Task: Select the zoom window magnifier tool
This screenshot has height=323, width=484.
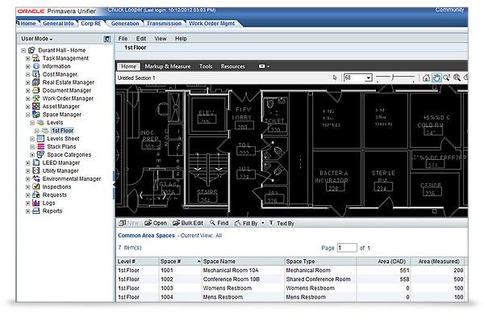Action: click(447, 78)
